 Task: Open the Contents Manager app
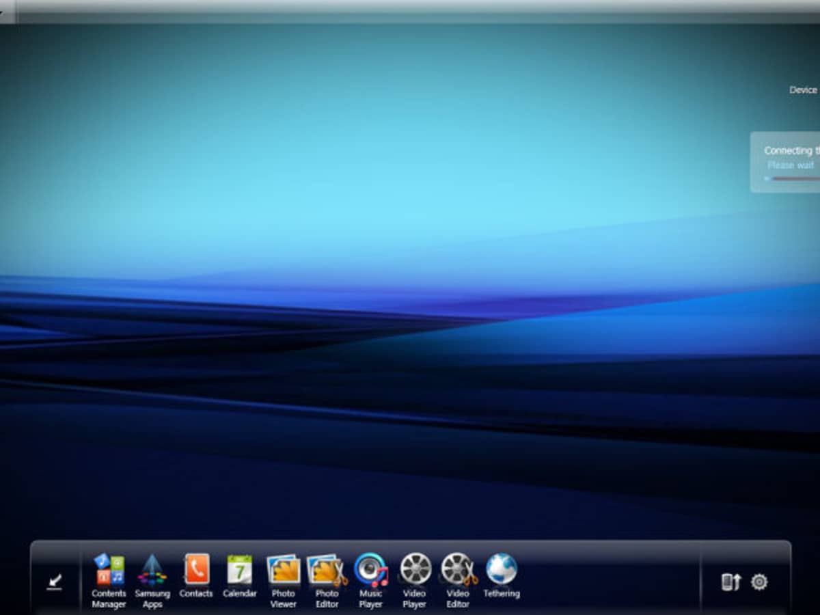pos(109,570)
